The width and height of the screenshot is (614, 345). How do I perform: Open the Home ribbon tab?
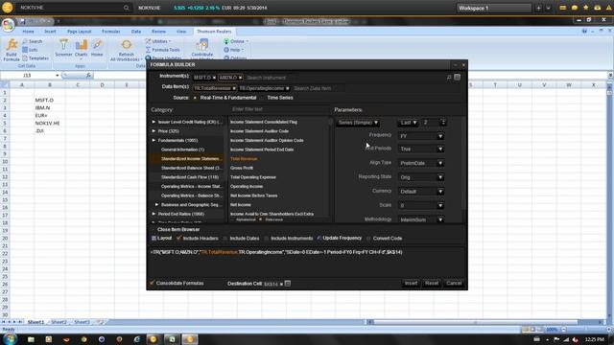coord(28,32)
